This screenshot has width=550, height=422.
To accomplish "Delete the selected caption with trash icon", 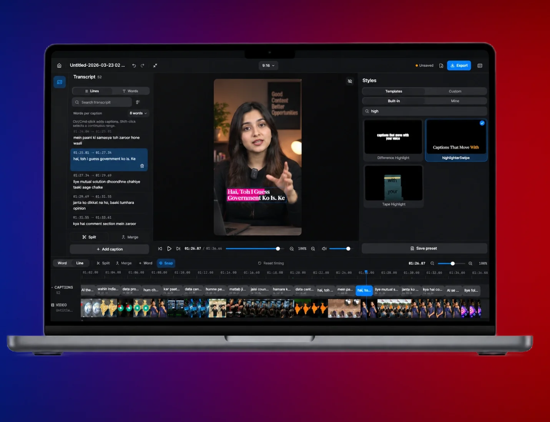I will point(142,166).
